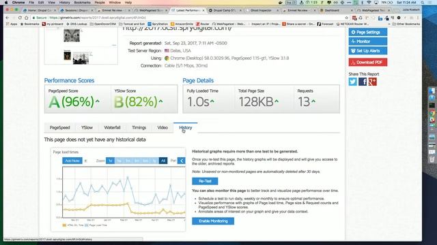Screen dimensions: 437x245
Task: Switch to the Drupal Camp browser tab
Action: click(225, 10)
